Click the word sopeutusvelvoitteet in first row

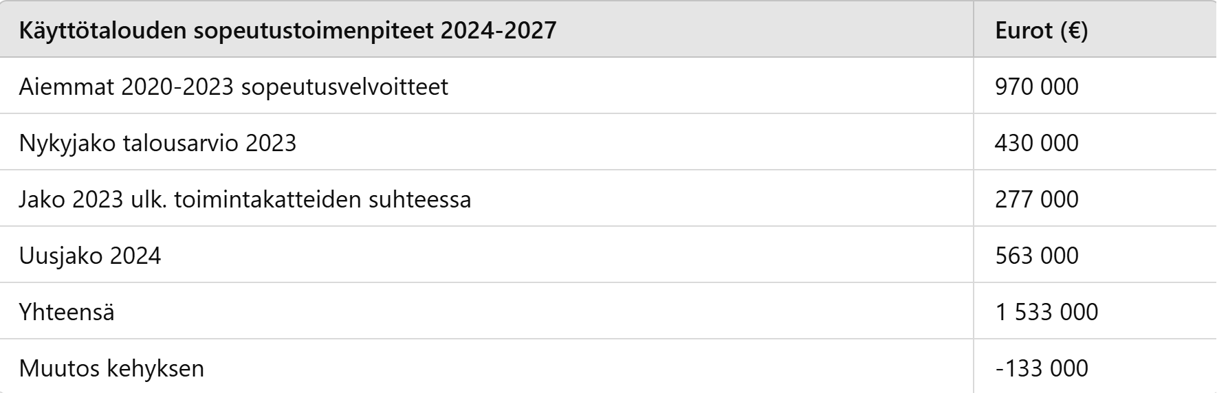344,87
